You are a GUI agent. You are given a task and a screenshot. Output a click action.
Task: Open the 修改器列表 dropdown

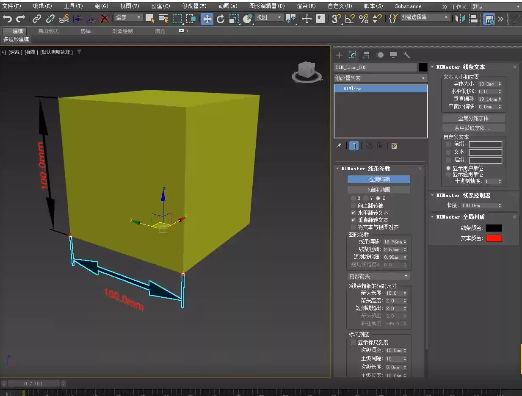point(380,78)
